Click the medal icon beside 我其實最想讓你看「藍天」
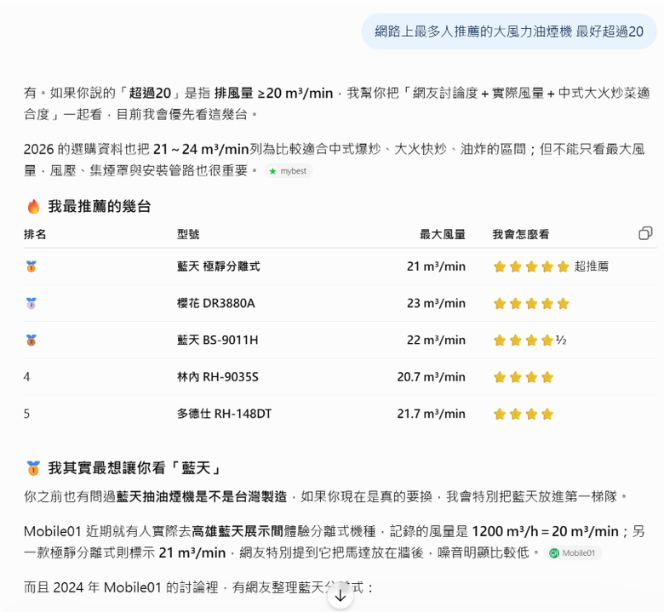Screen dimensions: 664x612 [x=33, y=468]
